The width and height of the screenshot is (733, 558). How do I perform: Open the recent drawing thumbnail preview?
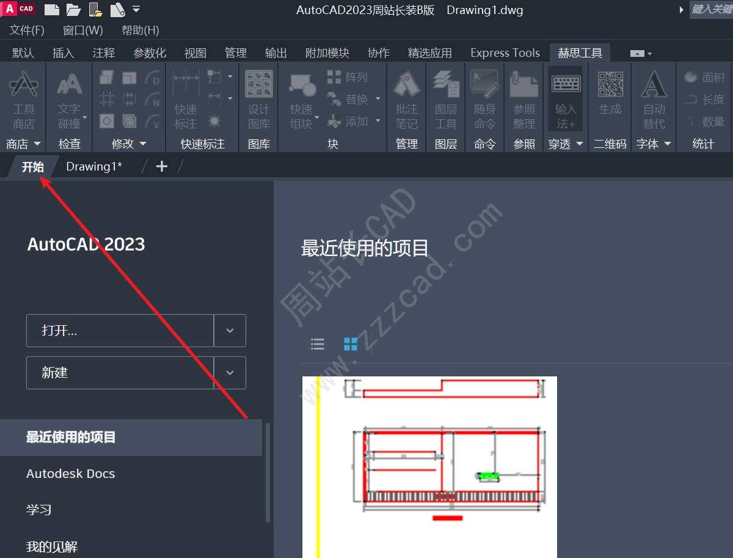click(x=429, y=467)
